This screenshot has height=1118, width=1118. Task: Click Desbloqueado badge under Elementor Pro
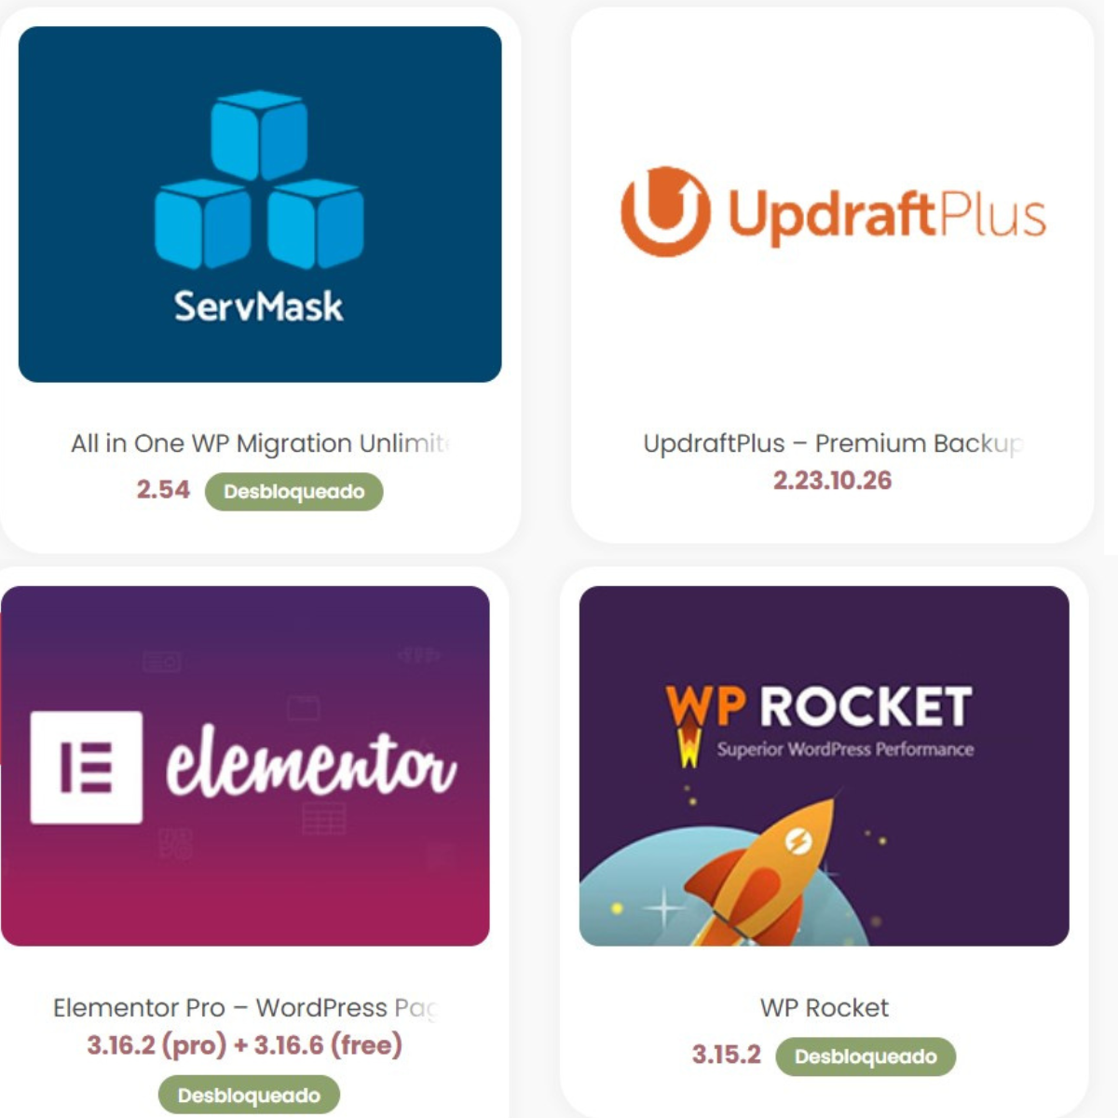(x=249, y=1096)
